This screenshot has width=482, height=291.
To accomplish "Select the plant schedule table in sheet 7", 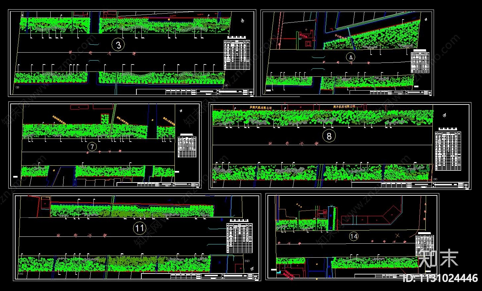I will point(187,146).
